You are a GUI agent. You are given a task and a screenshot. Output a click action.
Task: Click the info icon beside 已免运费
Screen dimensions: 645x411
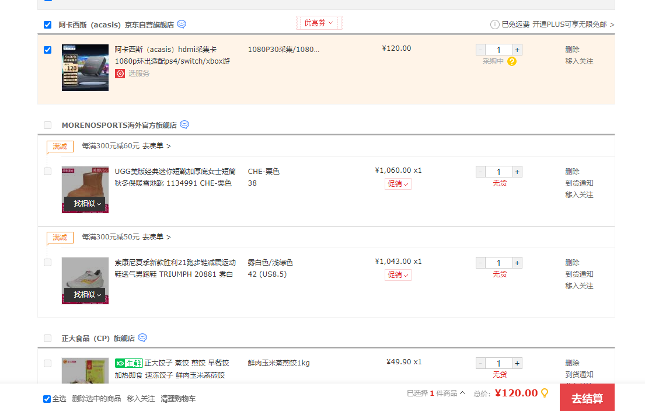tap(494, 25)
